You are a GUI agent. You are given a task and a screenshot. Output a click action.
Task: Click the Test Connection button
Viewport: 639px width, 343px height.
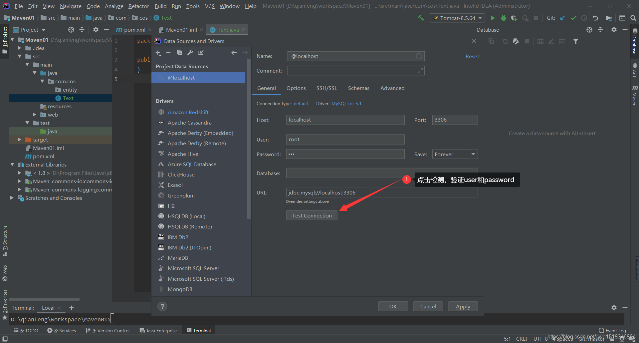click(312, 215)
